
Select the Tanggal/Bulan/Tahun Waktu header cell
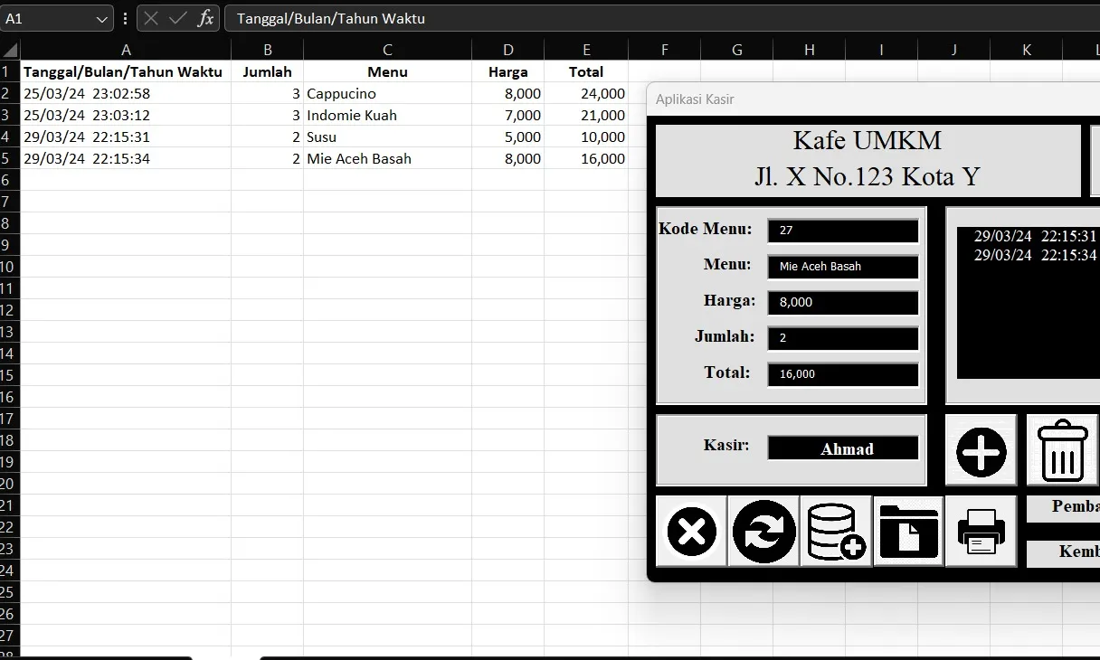(126, 71)
